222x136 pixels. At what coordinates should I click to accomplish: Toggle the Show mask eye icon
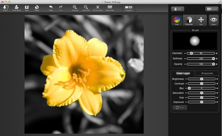(x=213, y=20)
